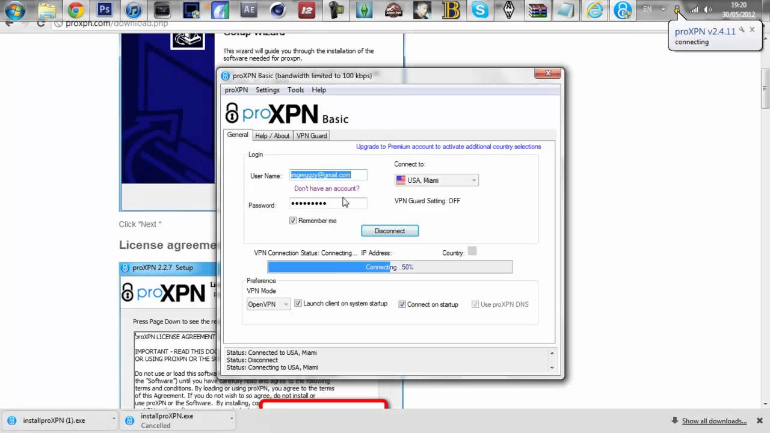Image resolution: width=770 pixels, height=433 pixels.
Task: Launch Photoshop from the taskbar
Action: pyautogui.click(x=105, y=10)
